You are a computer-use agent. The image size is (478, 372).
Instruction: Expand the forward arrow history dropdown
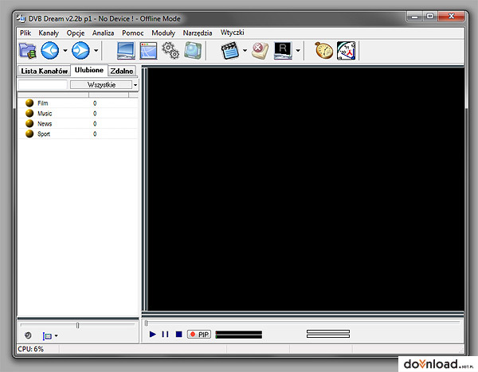tap(96, 51)
